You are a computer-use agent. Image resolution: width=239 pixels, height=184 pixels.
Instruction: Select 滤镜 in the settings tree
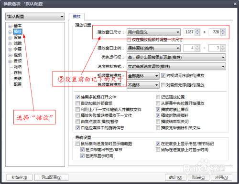tap(18, 43)
